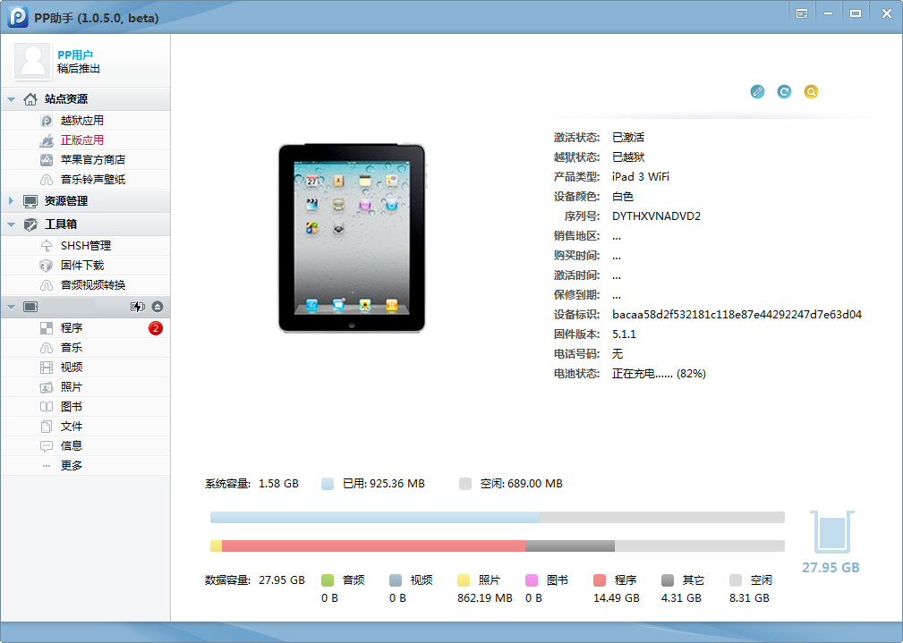Collapse the connected device section arrow
903x643 pixels.
(11, 307)
